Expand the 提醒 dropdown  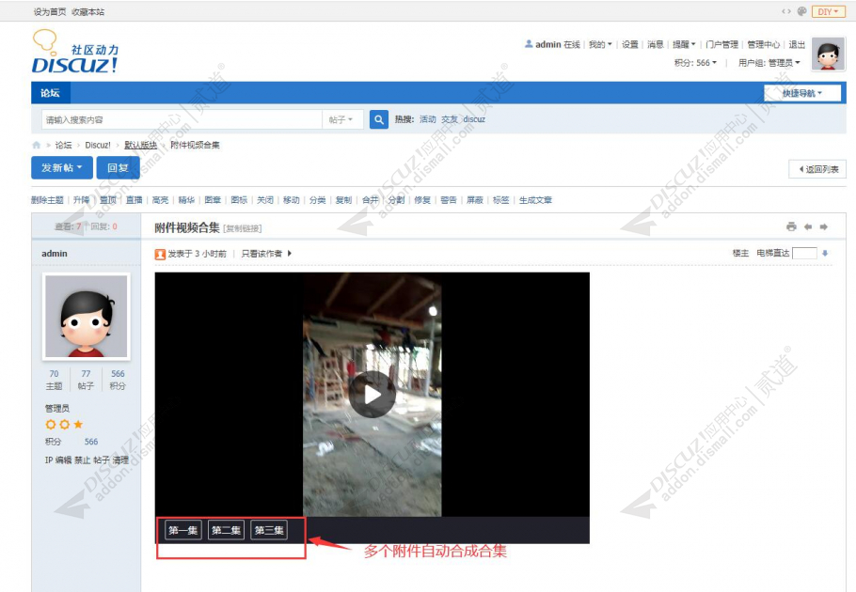684,45
